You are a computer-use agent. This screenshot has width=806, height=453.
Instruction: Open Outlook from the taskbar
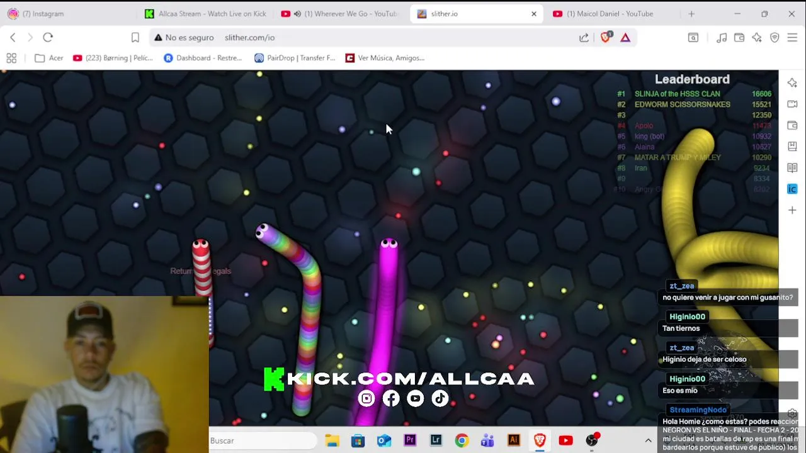[384, 440]
